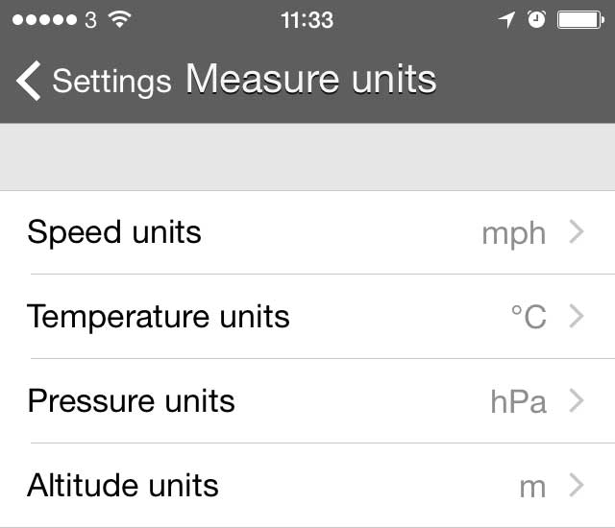Expand Speed units chevron

[577, 232]
